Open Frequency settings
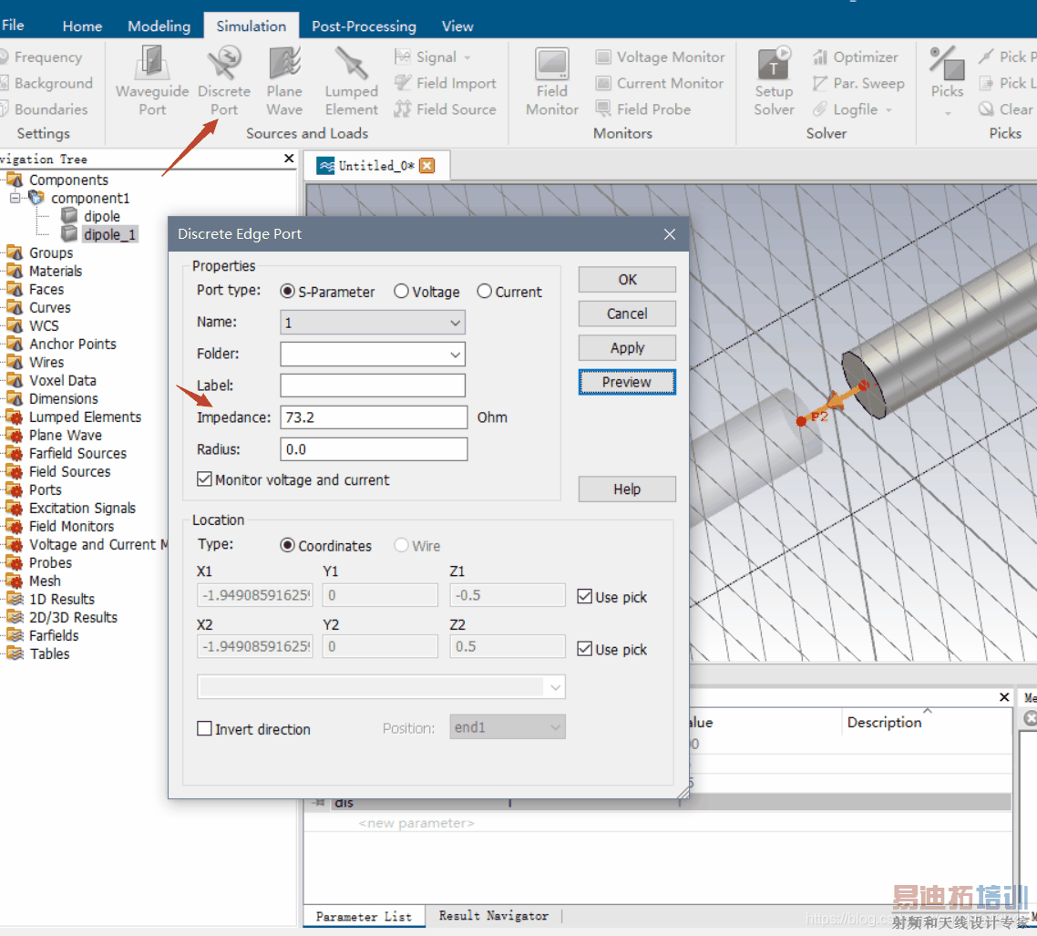 [42, 57]
